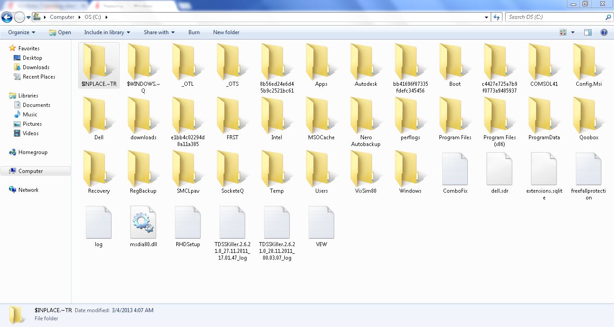Select the ComboFix text file icon
Viewport: 614px width, 327px height.
point(455,169)
